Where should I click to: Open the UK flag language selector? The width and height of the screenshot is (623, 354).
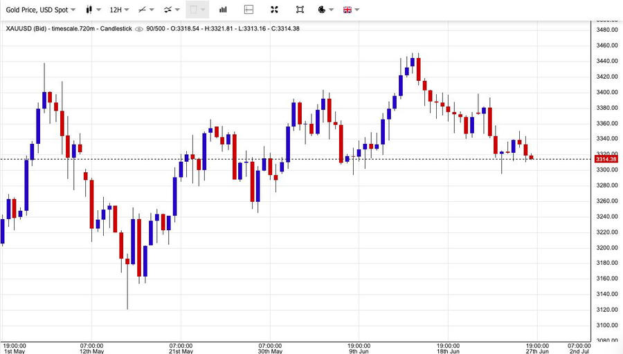[351, 10]
